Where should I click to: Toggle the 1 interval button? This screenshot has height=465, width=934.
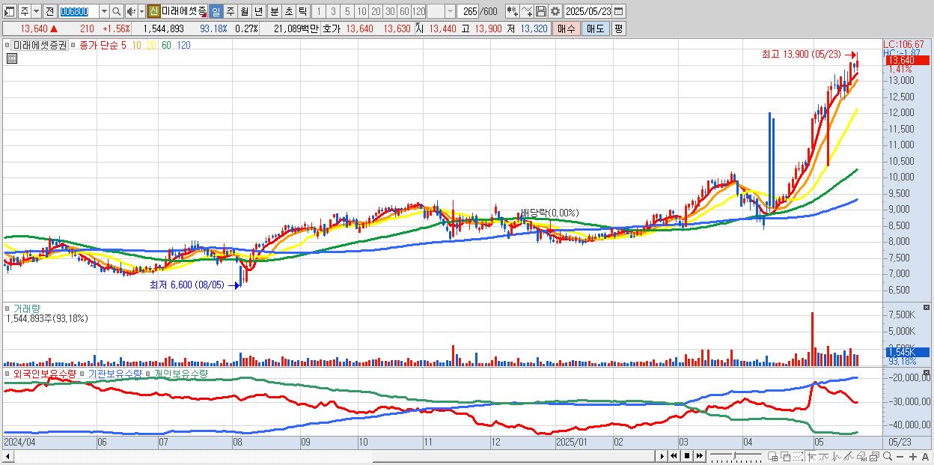pos(319,11)
